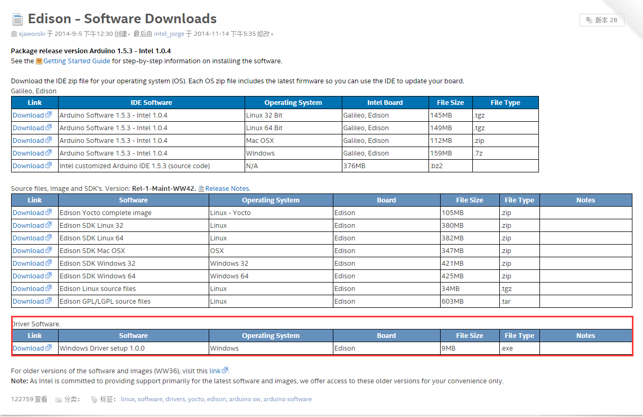Screen dimensions: 643x417
Task: Click external-link icon in SDK Mac OSX row
Action: 49,250
